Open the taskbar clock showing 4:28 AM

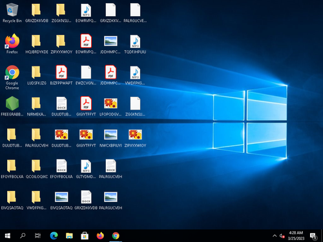[296, 236]
